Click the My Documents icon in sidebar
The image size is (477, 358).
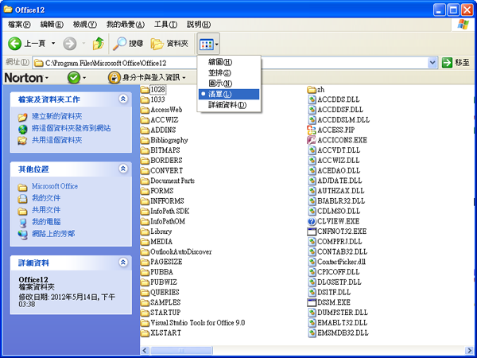pyautogui.click(x=22, y=199)
